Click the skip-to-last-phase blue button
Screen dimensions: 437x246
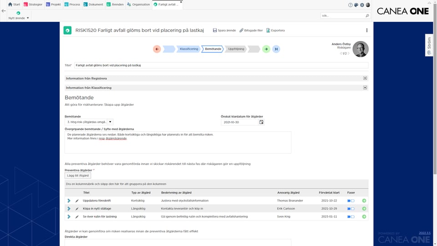[276, 49]
